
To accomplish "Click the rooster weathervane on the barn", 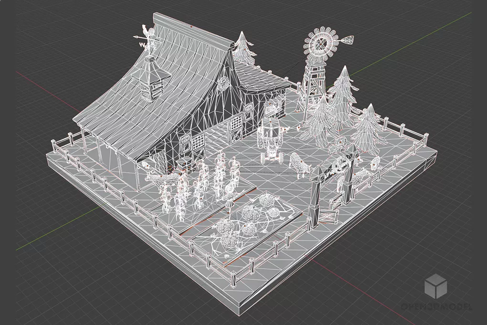I will pos(147,41).
